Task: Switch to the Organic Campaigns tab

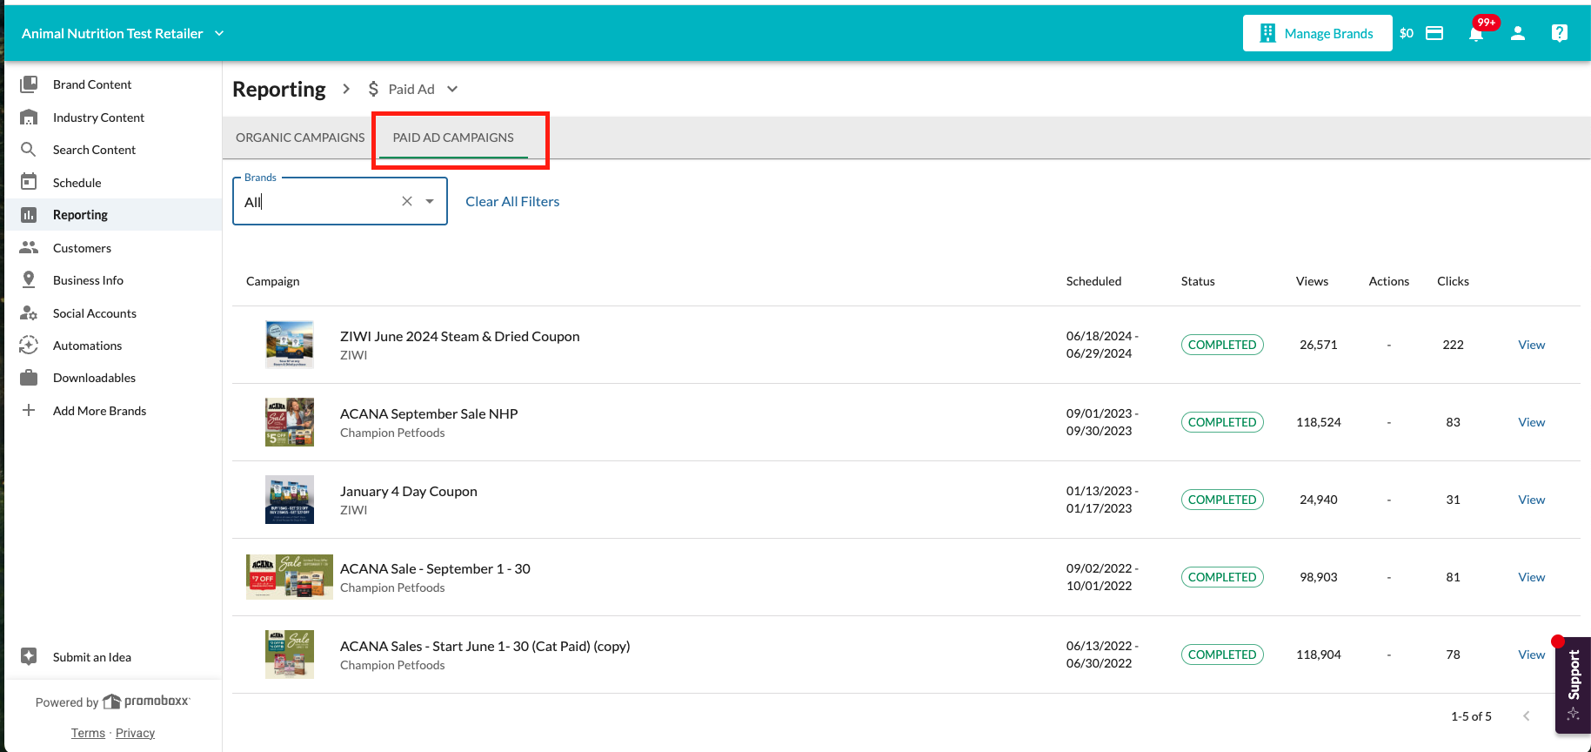Action: click(300, 138)
